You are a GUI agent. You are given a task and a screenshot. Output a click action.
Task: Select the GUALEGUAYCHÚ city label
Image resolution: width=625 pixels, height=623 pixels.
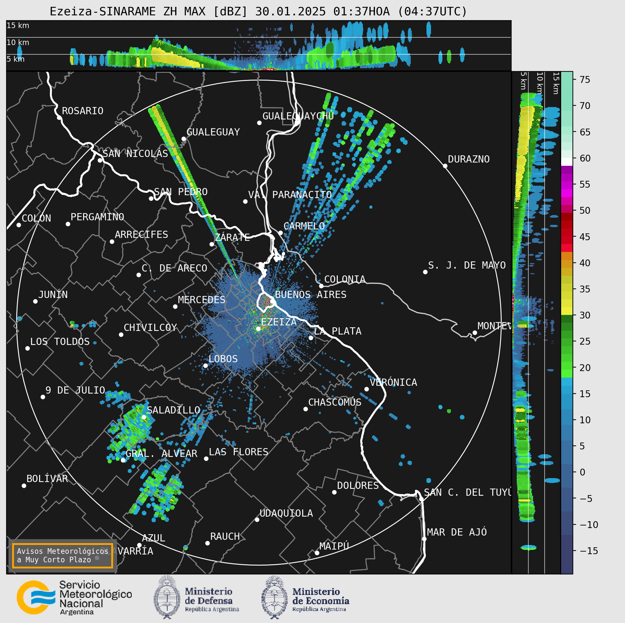pos(298,116)
